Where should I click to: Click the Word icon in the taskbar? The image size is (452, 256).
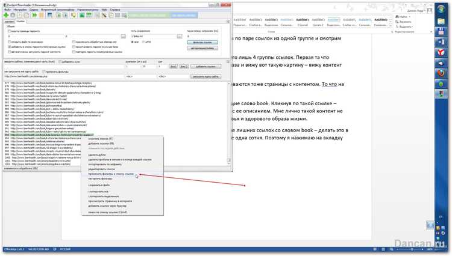[441, 42]
